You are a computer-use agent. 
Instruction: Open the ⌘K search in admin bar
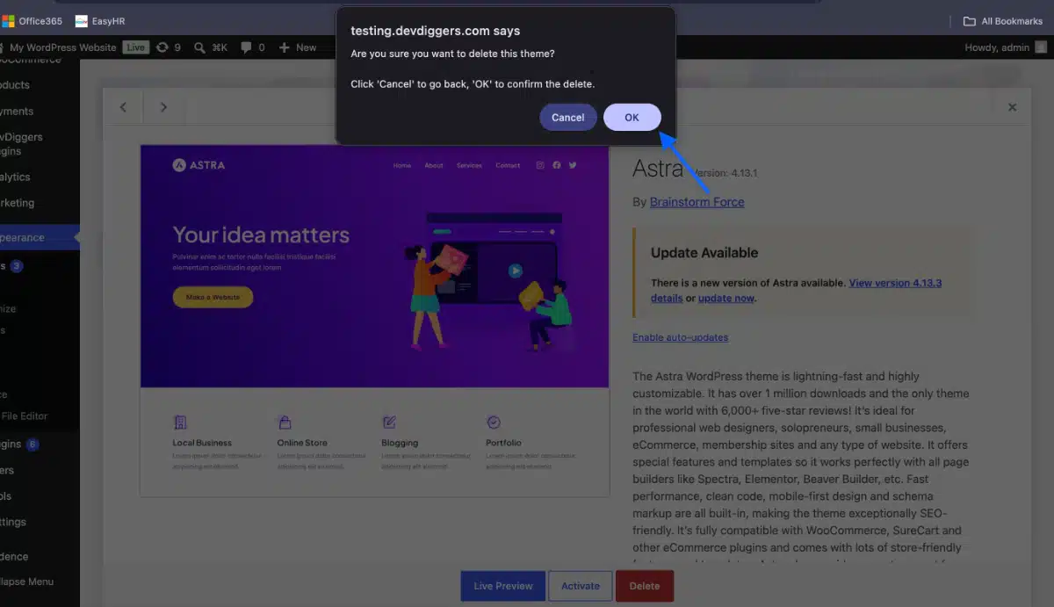(211, 47)
